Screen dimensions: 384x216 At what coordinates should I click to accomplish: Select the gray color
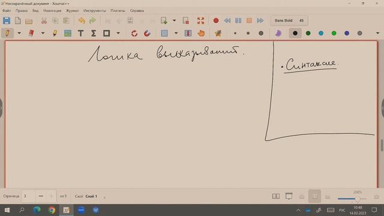(x=359, y=33)
